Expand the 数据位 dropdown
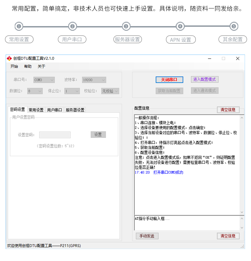The height and width of the screenshot is (261, 251). coord(35,91)
